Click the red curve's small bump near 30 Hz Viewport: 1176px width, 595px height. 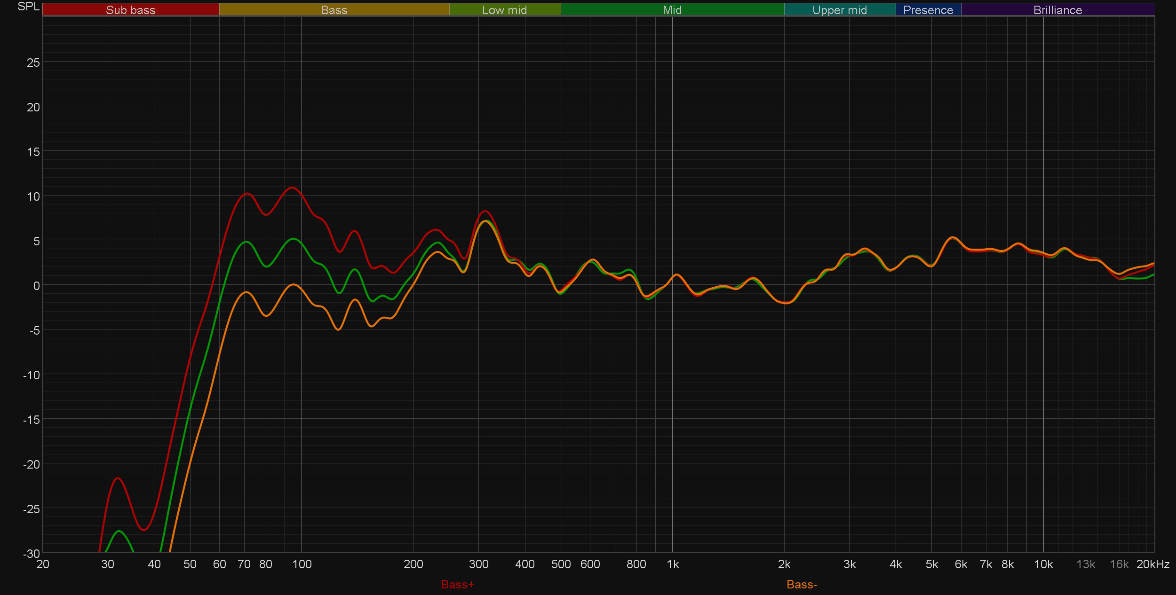(x=118, y=478)
